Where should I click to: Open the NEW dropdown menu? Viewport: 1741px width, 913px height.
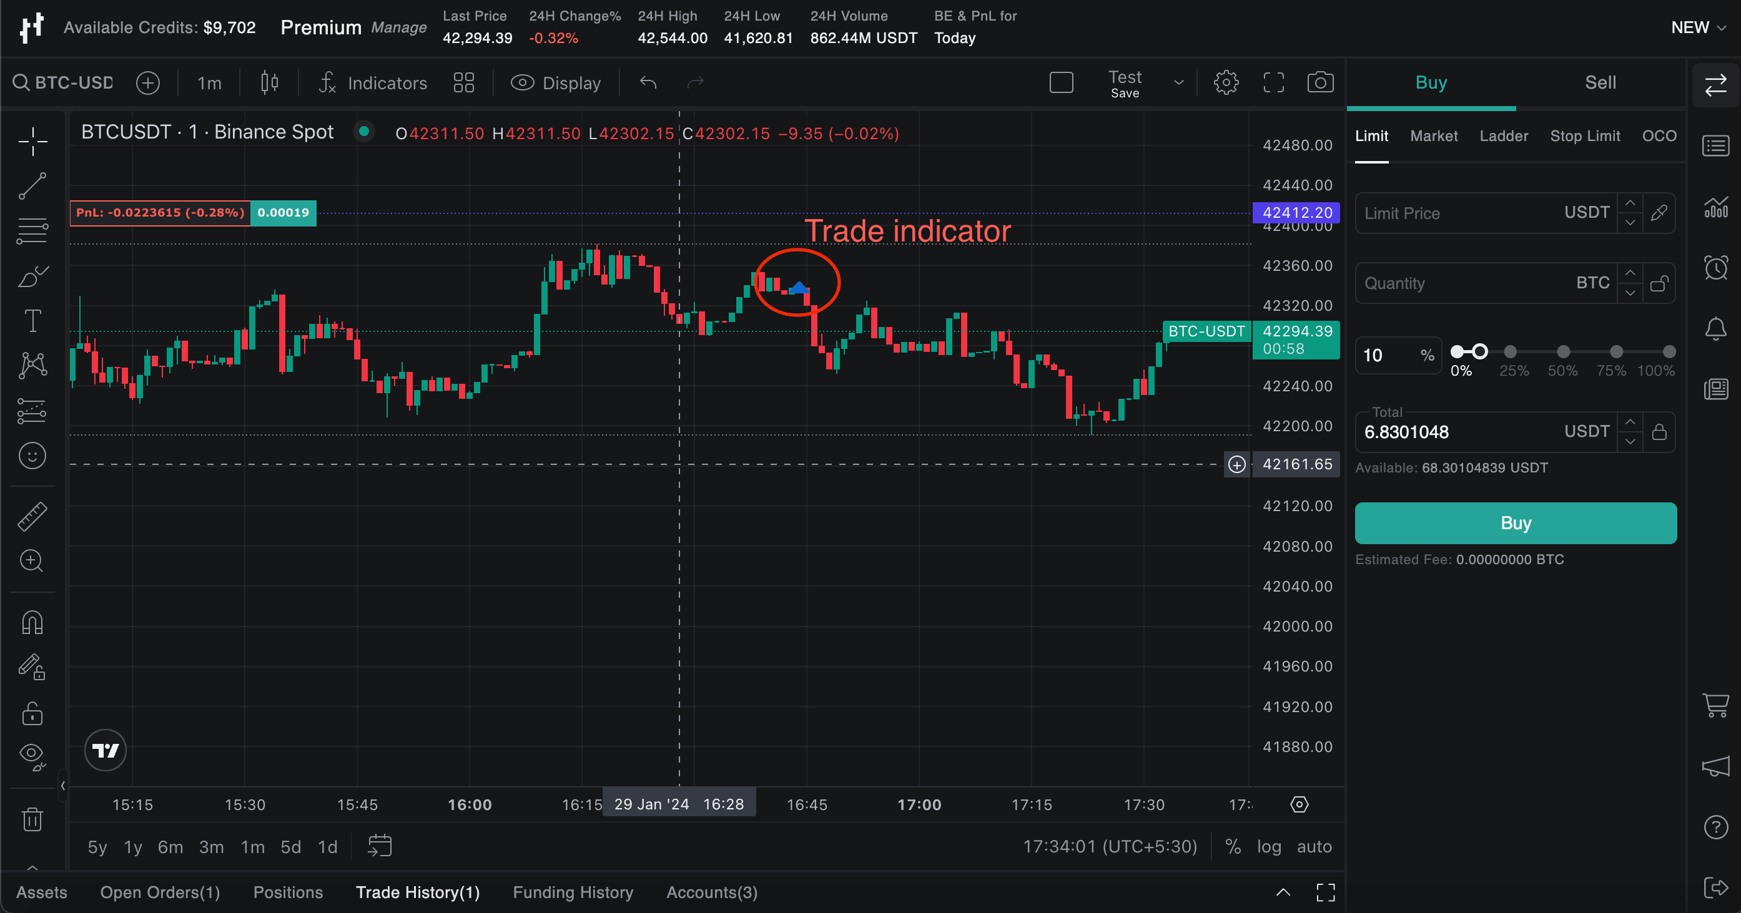(x=1698, y=27)
